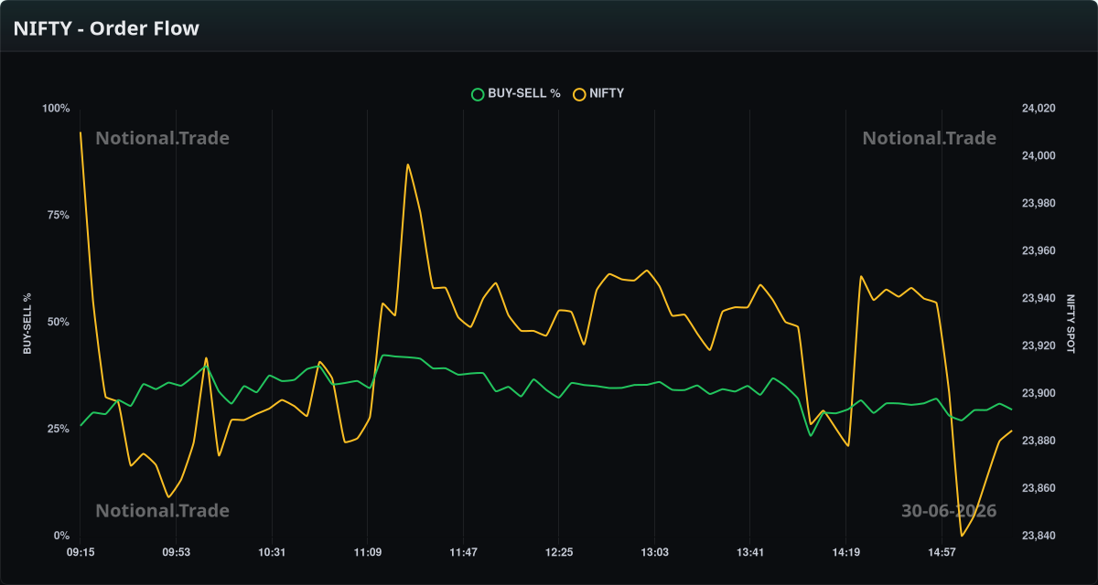Click the 10:31 time axis label

272,552
